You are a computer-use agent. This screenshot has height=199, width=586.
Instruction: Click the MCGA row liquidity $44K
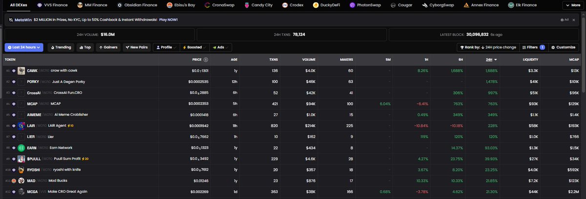533,192
